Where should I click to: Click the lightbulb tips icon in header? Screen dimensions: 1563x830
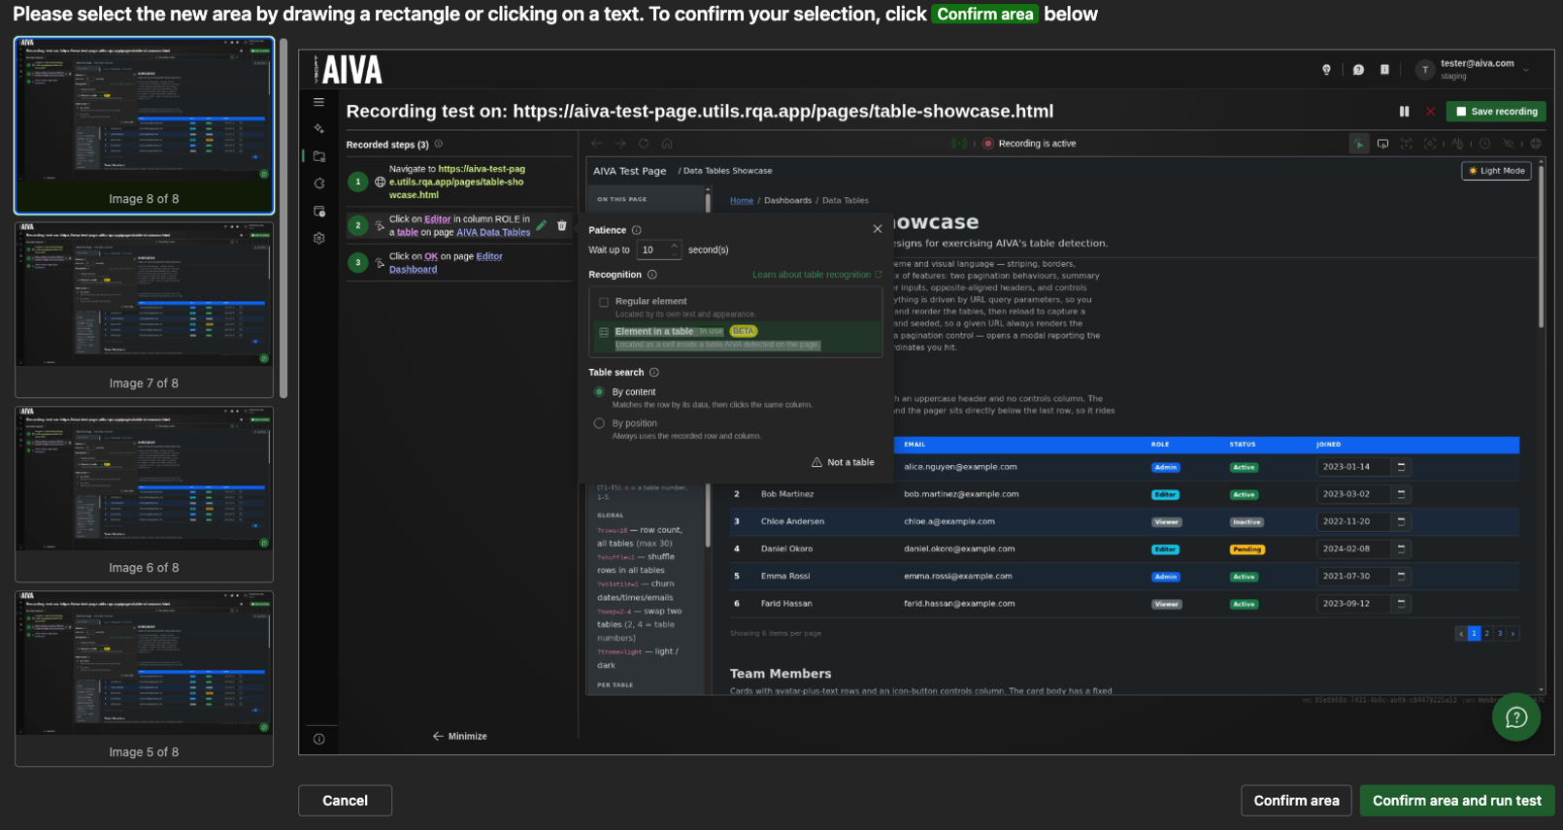pos(1326,70)
